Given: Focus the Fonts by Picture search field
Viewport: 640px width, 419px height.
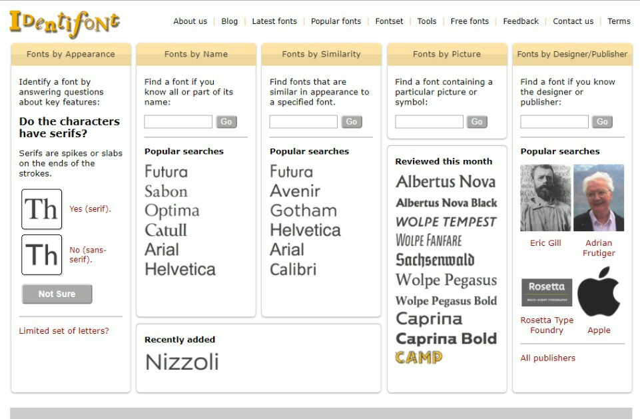Looking at the screenshot, I should coord(429,122).
